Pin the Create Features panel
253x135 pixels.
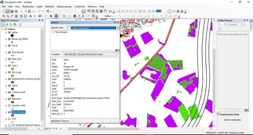point(245,20)
